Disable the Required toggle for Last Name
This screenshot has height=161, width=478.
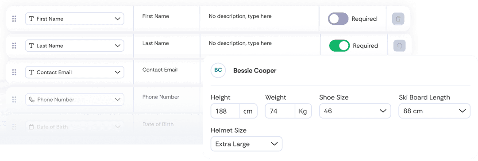(x=339, y=46)
